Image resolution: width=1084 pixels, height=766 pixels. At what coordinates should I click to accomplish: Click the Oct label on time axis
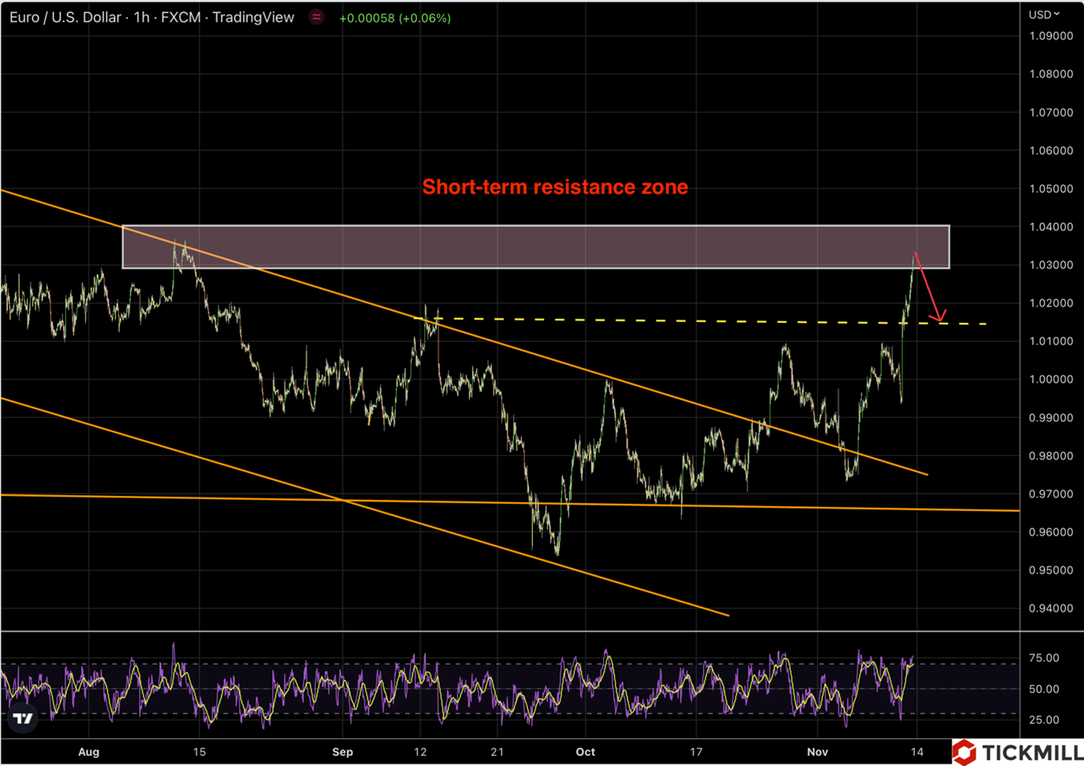tap(586, 752)
